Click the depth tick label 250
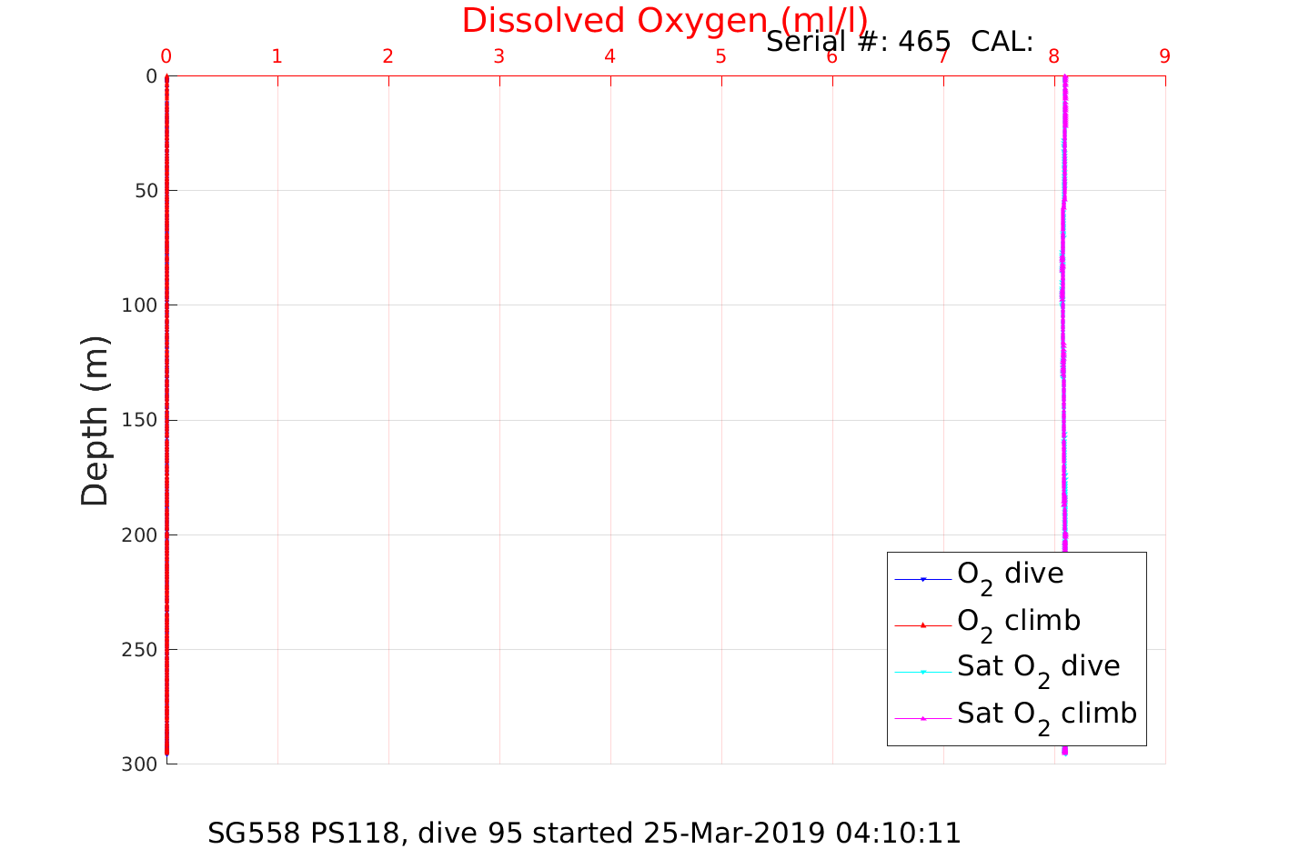The height and width of the screenshot is (859, 1289). 139,650
